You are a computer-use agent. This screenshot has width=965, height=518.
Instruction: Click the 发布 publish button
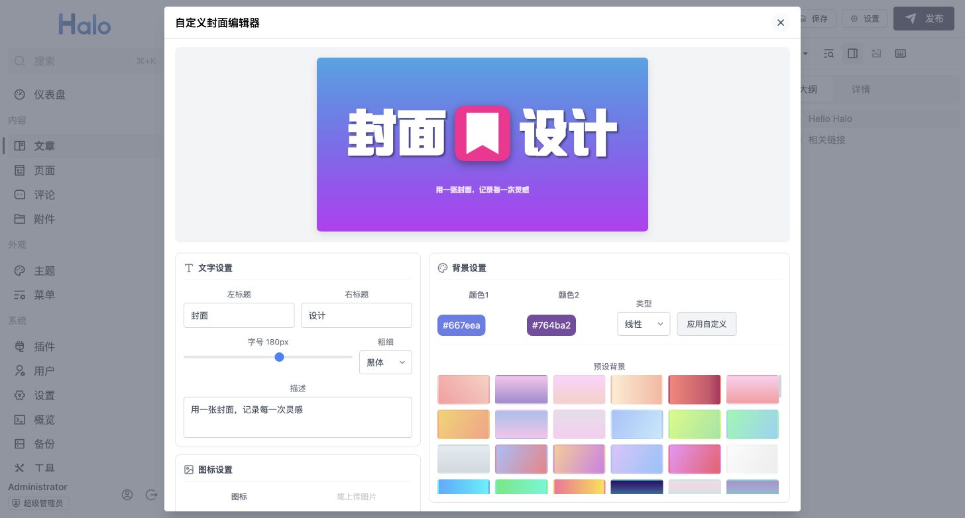pos(925,19)
